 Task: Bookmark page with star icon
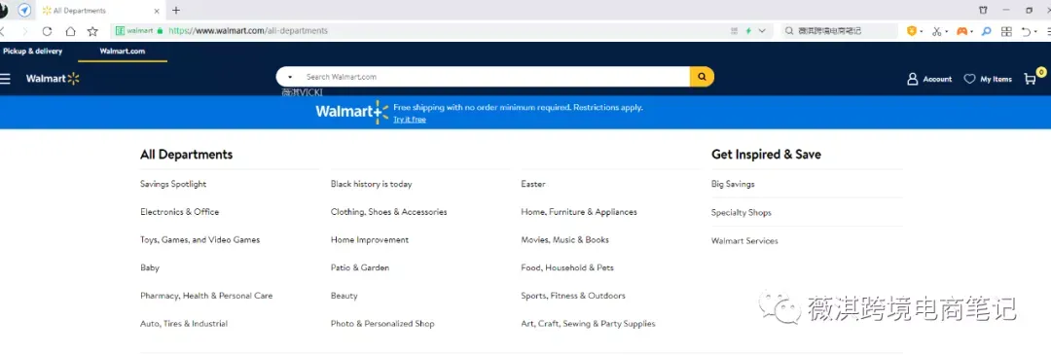(92, 31)
